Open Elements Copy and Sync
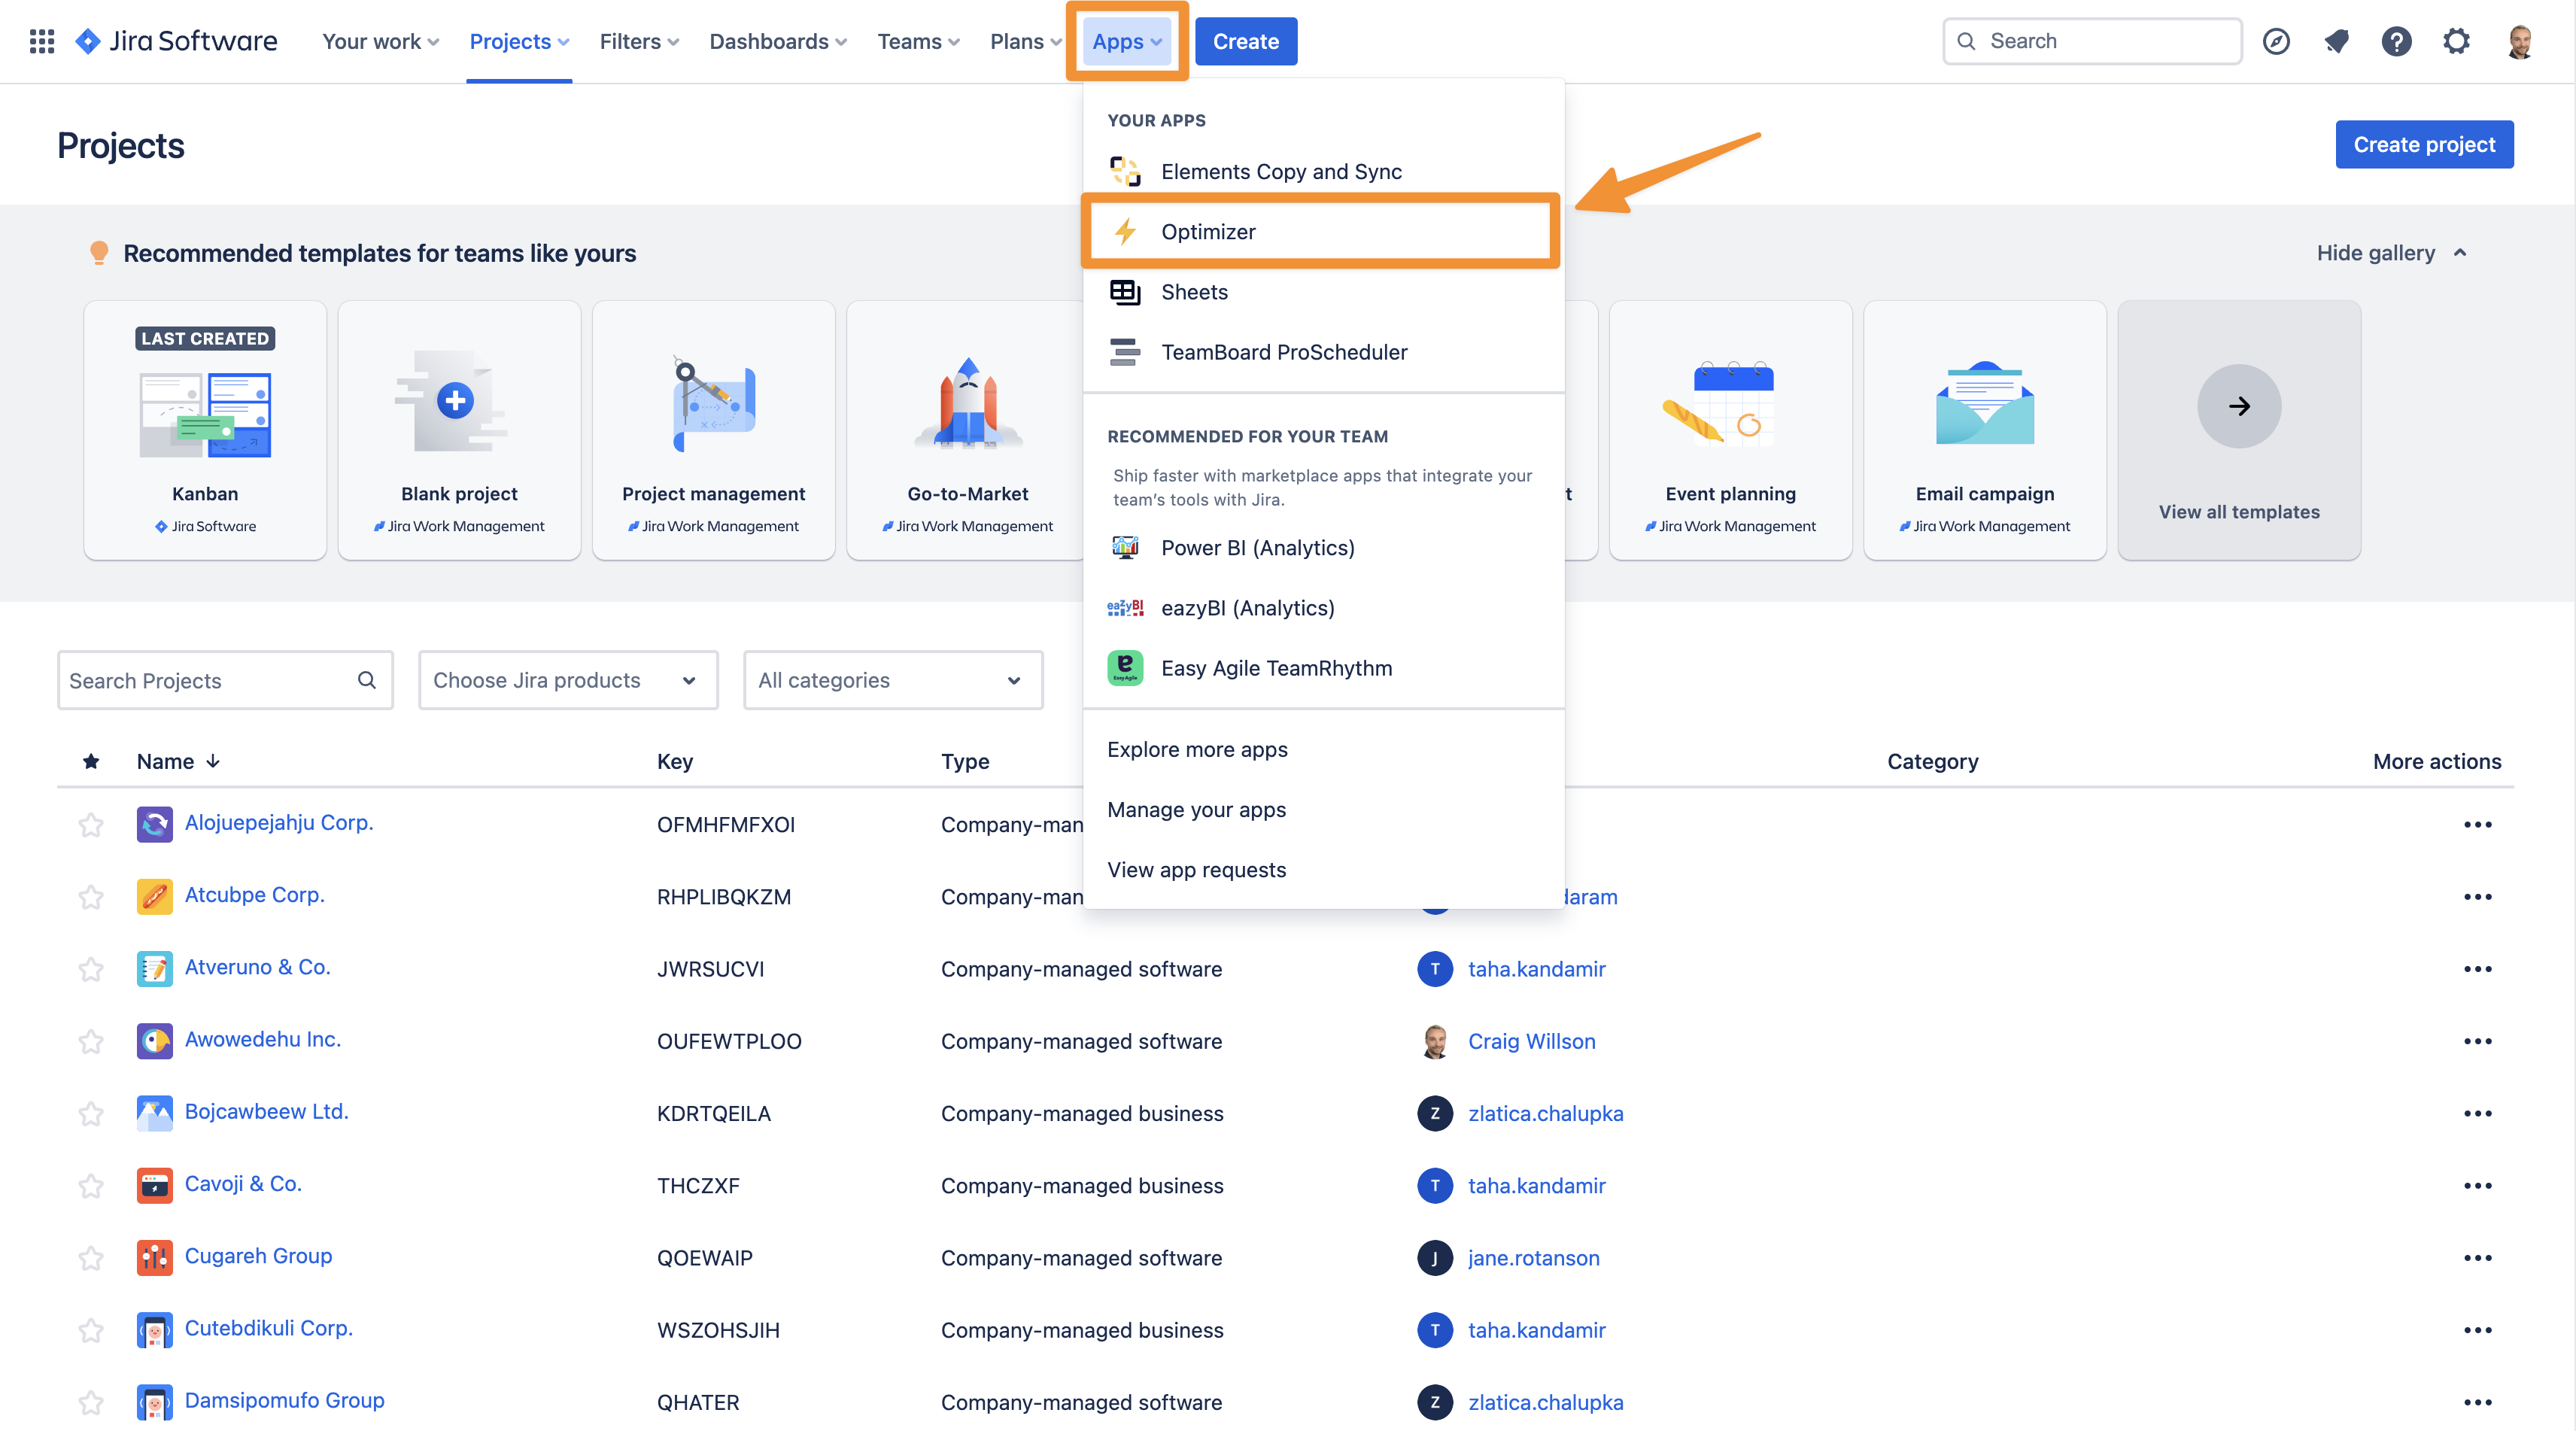 click(1281, 171)
